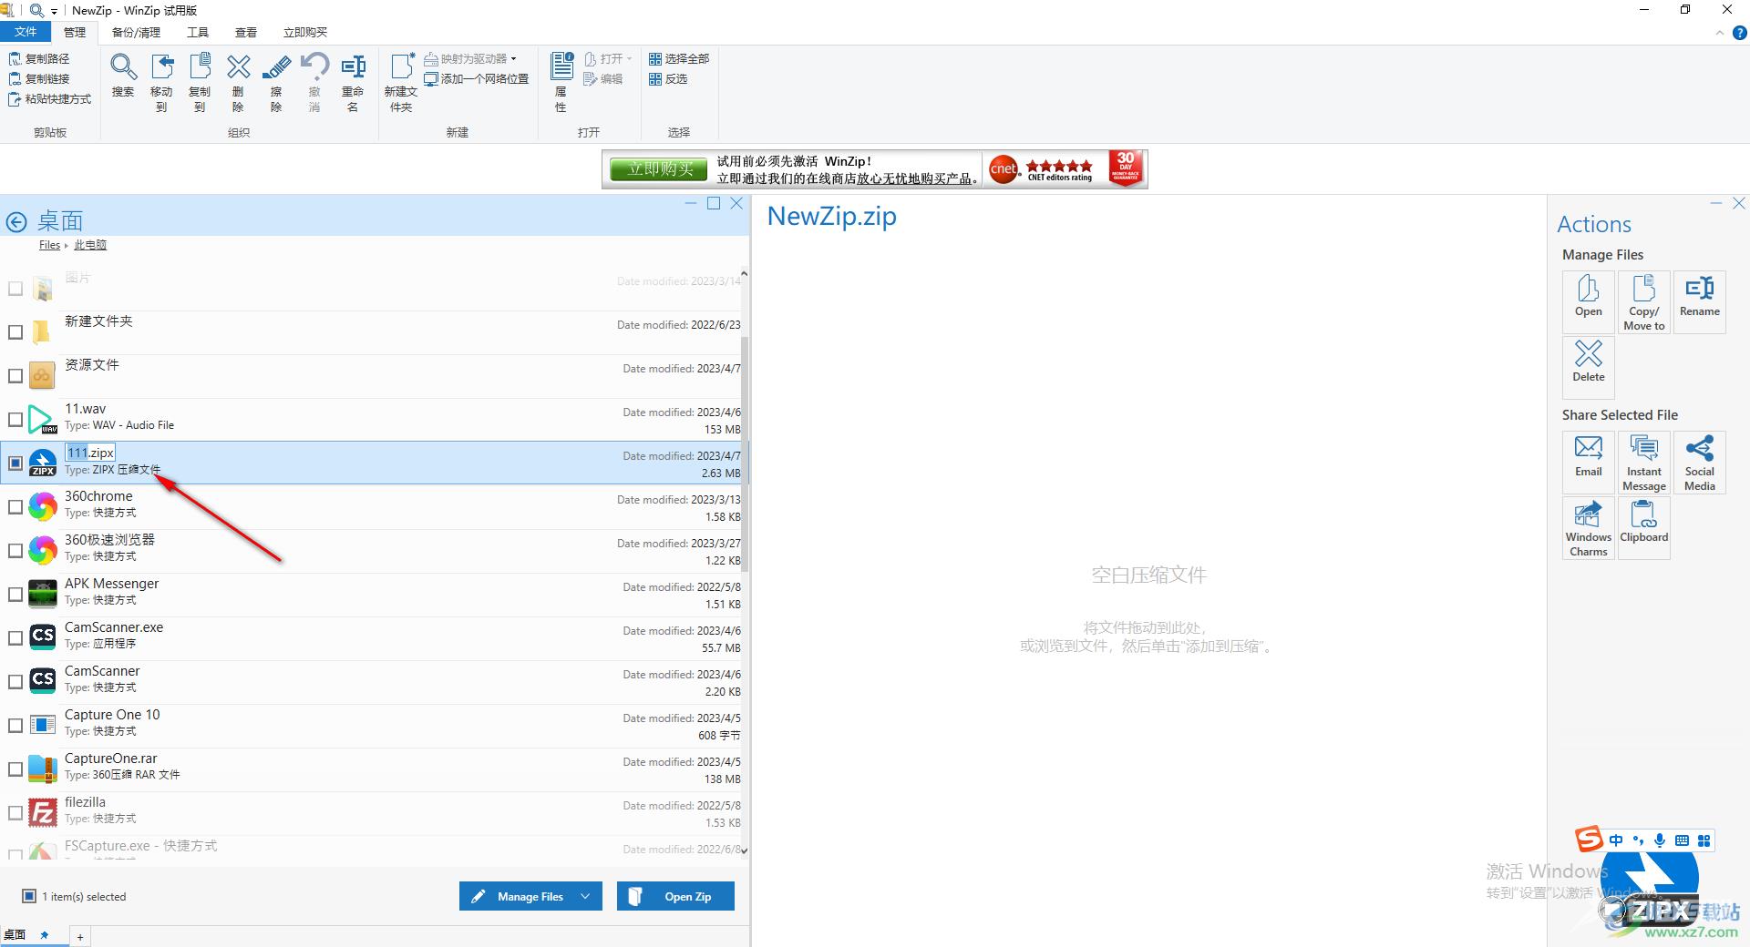
Task: Click the Open action icon
Action: pyautogui.click(x=1589, y=301)
